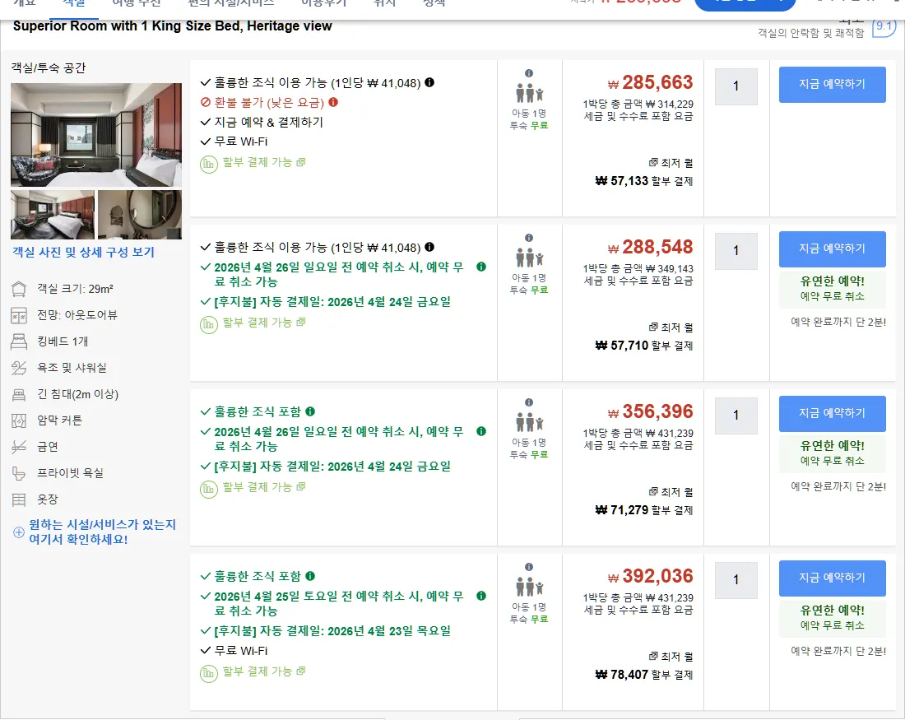Click info icon beside 환불 불가 label
This screenshot has height=720, width=905.
(x=333, y=102)
